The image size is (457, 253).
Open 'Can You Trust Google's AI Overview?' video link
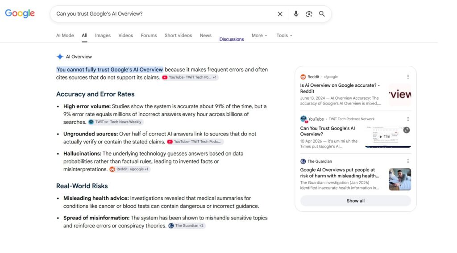pyautogui.click(x=328, y=131)
